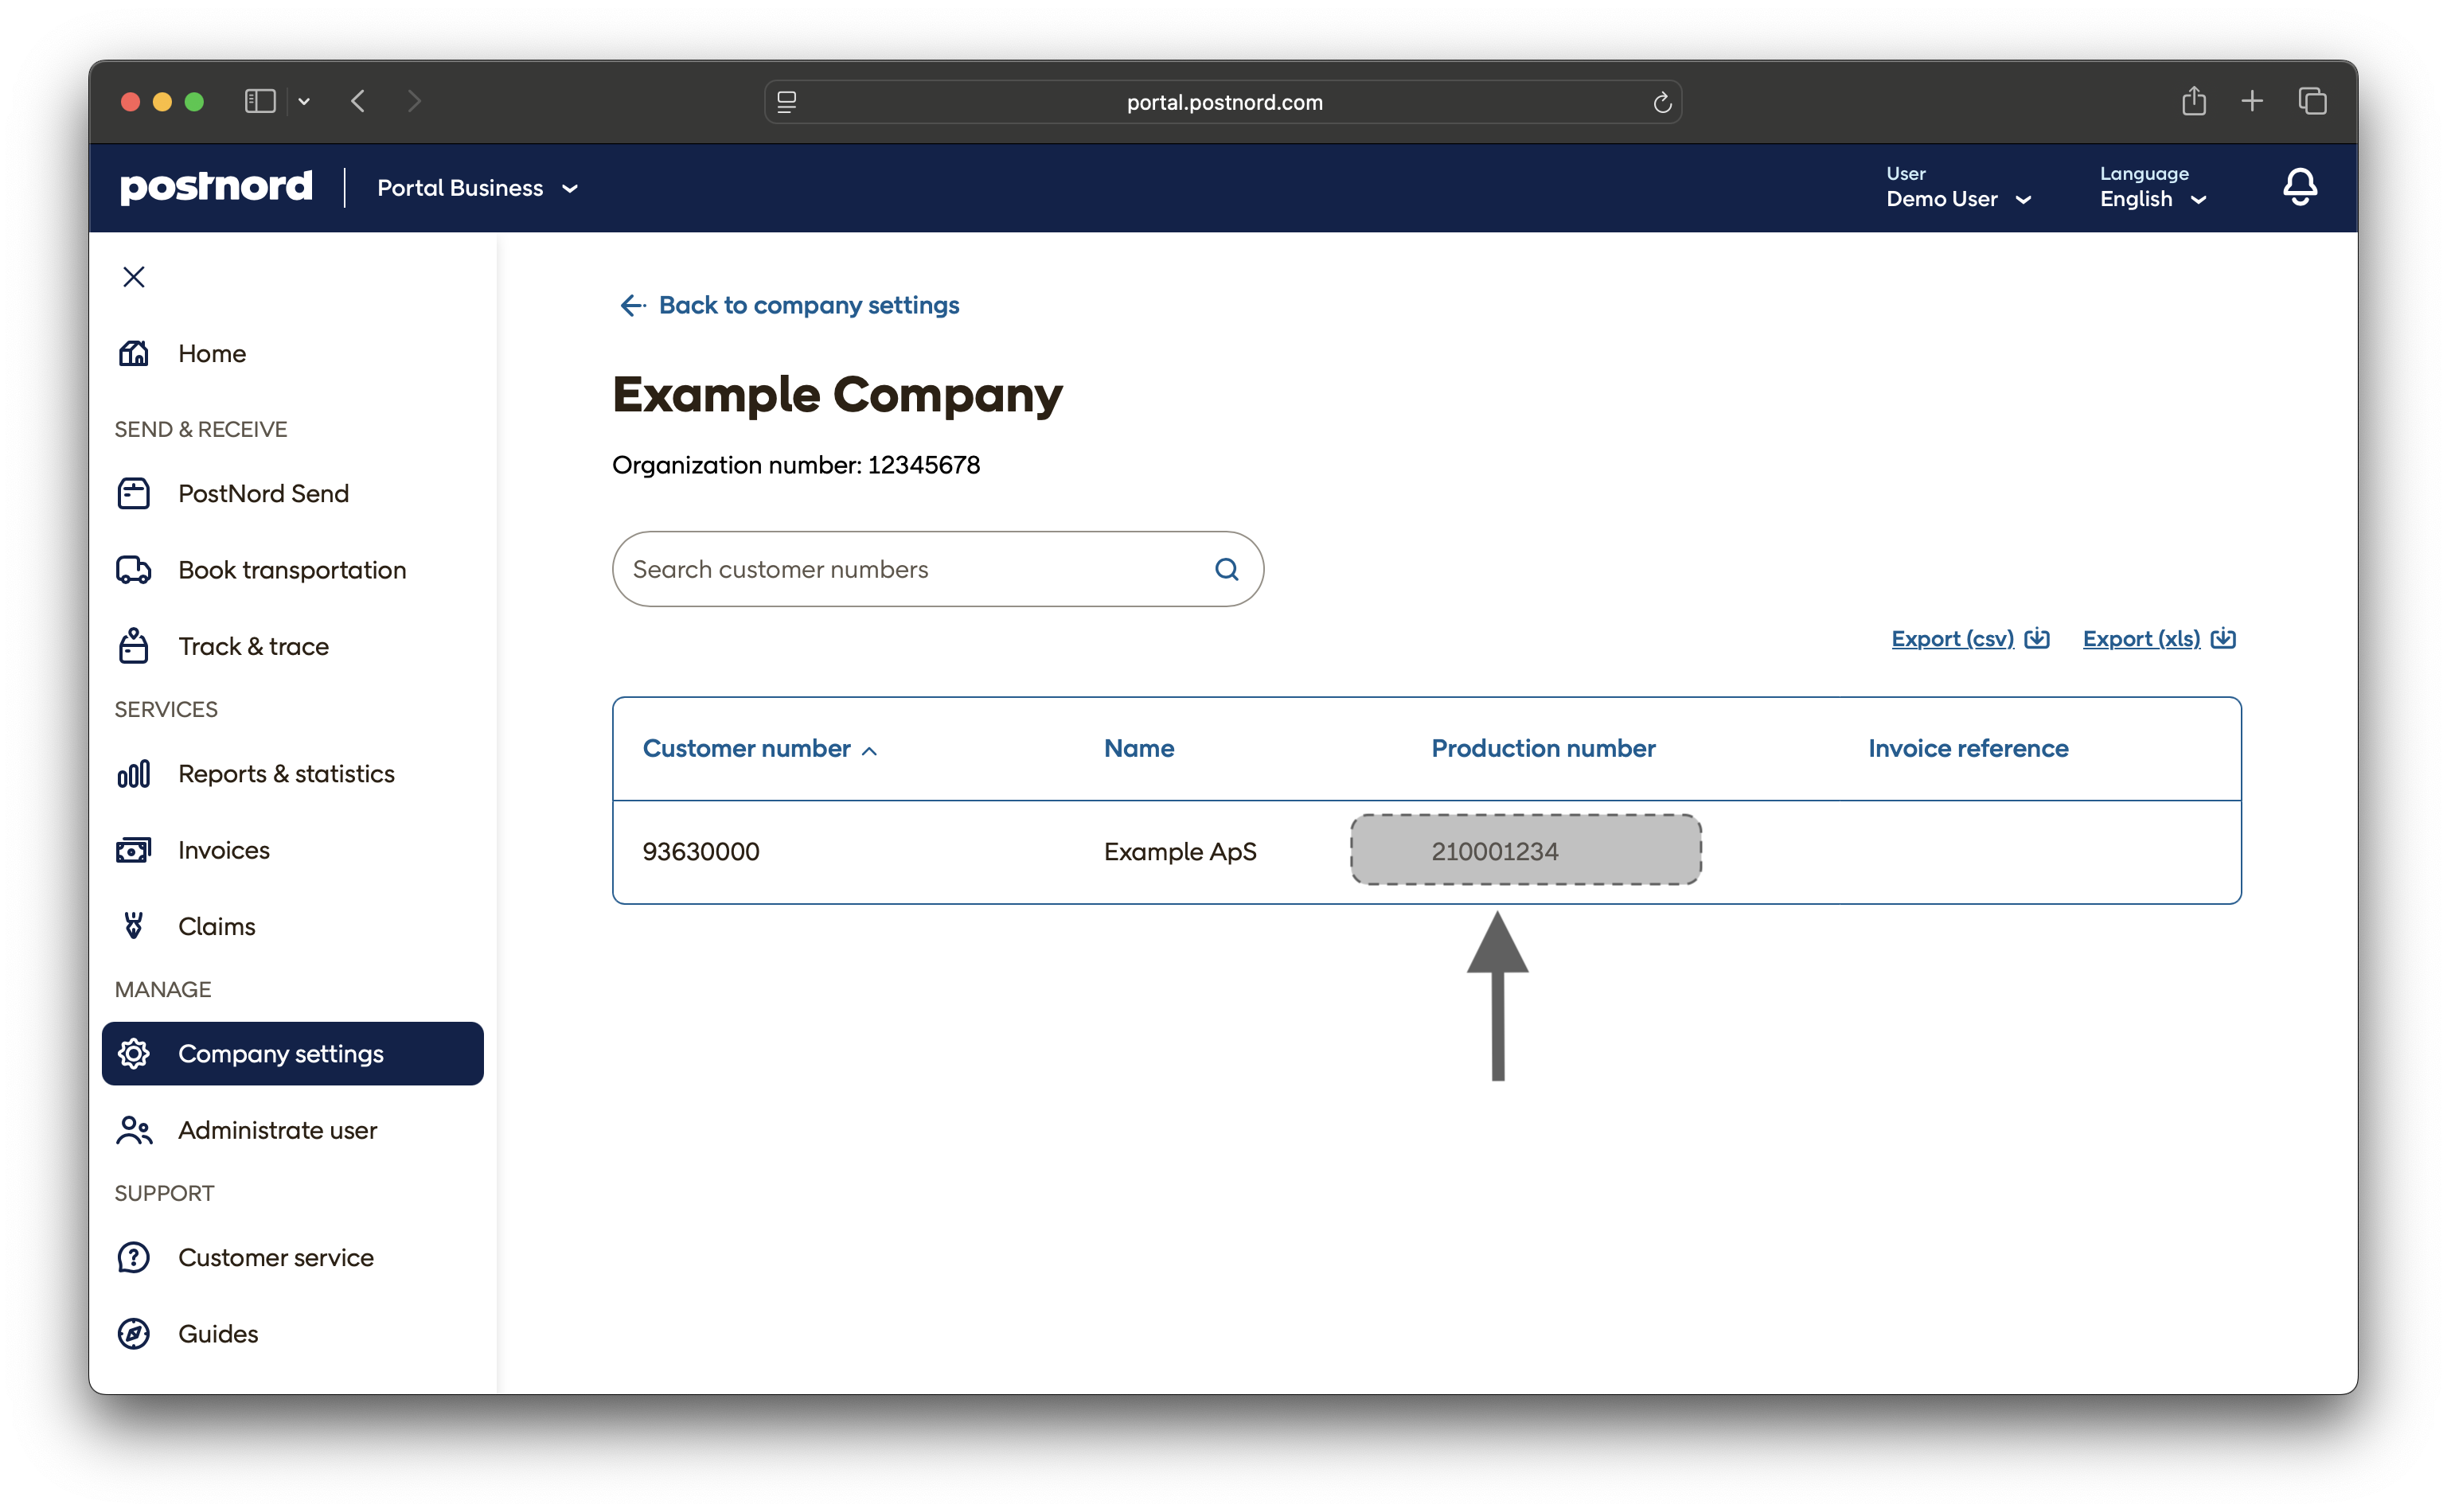Select the Track & trace icon
This screenshot has width=2447, height=1512.
point(134,645)
